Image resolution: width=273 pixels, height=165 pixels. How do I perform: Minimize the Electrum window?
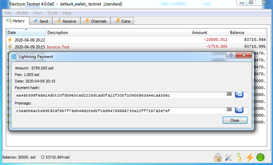242,3
